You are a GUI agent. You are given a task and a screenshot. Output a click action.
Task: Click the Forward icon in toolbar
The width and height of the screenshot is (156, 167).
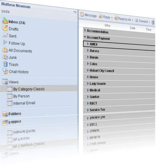[x=137, y=20]
